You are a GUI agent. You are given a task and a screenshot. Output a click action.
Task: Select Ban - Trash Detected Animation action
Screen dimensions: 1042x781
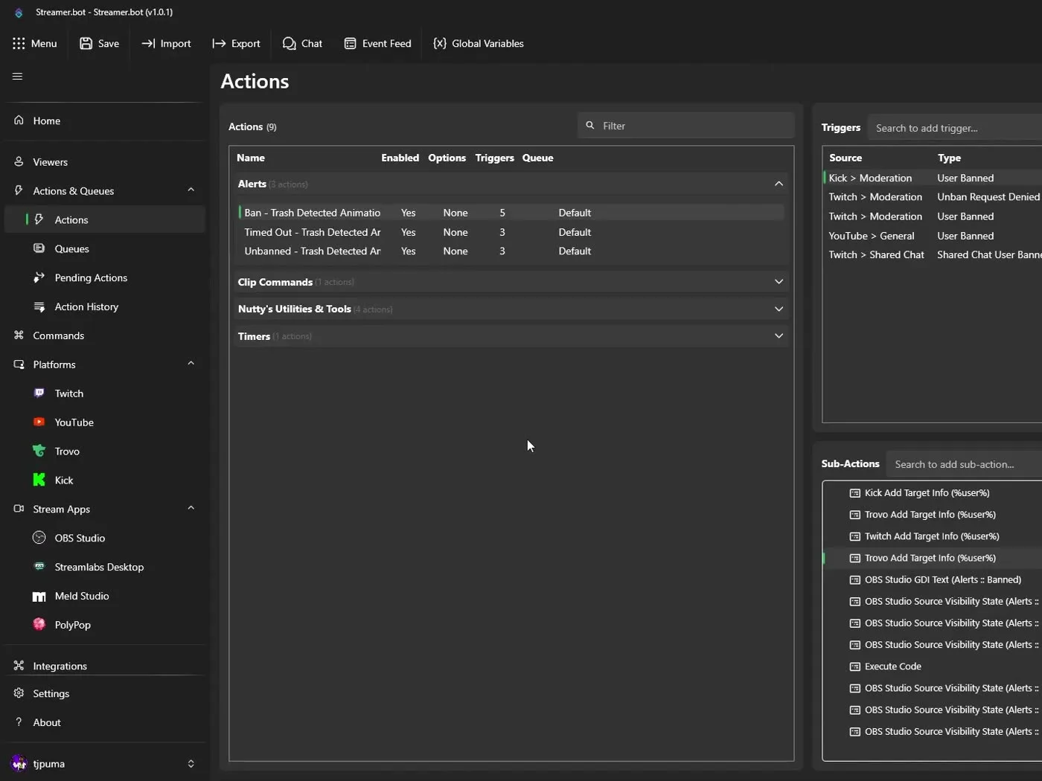[511, 213]
